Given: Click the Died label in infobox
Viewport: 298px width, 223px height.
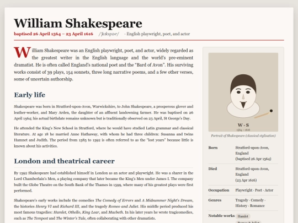Looking at the screenshot, I should click(x=212, y=169).
